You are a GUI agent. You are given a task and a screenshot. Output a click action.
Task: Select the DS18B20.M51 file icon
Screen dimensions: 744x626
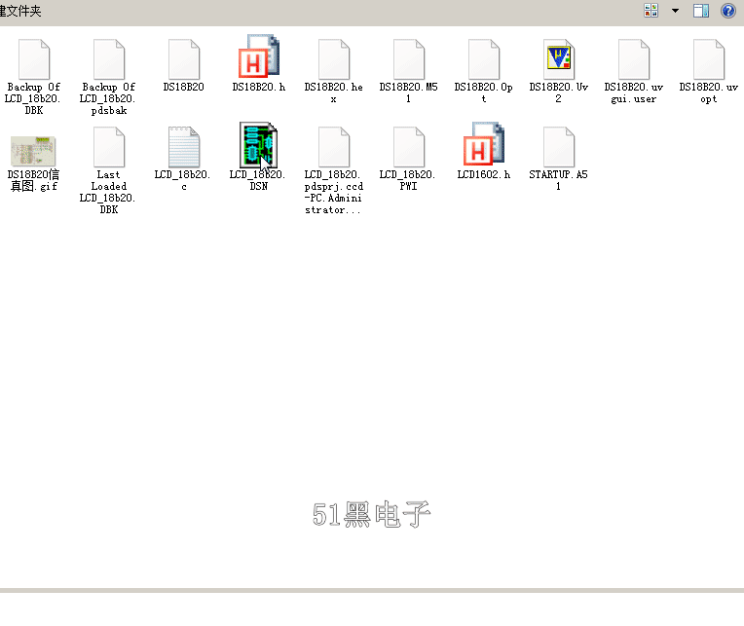409,59
